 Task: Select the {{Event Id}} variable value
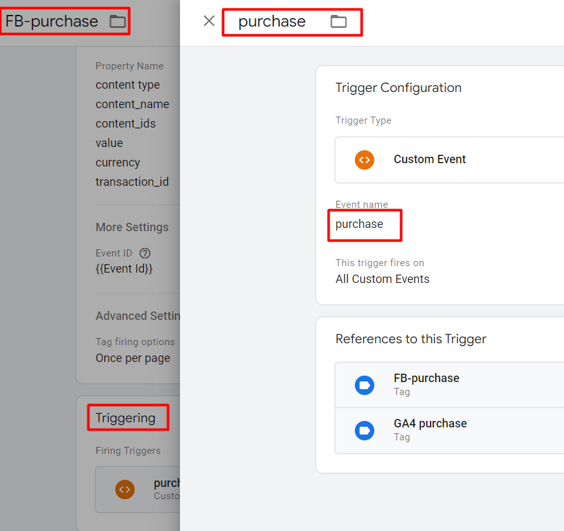[124, 268]
